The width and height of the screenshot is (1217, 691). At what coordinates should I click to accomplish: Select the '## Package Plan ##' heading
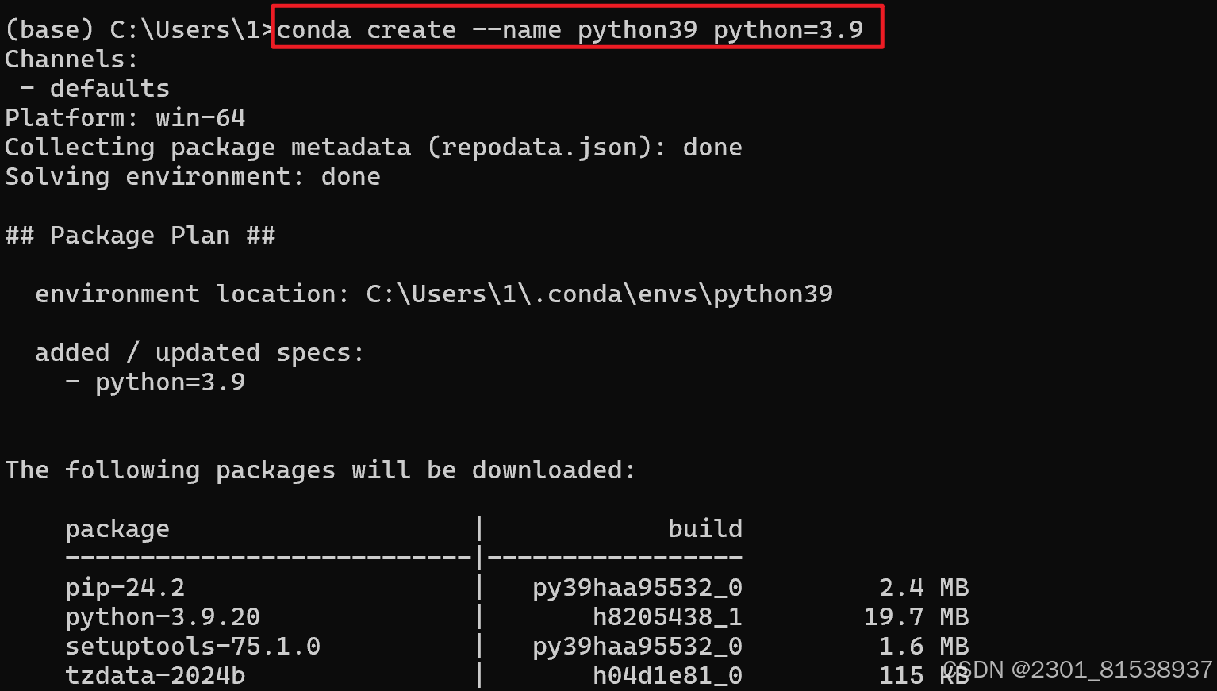click(140, 235)
